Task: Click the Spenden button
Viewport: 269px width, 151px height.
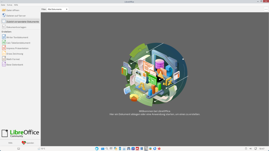Action: point(28,143)
